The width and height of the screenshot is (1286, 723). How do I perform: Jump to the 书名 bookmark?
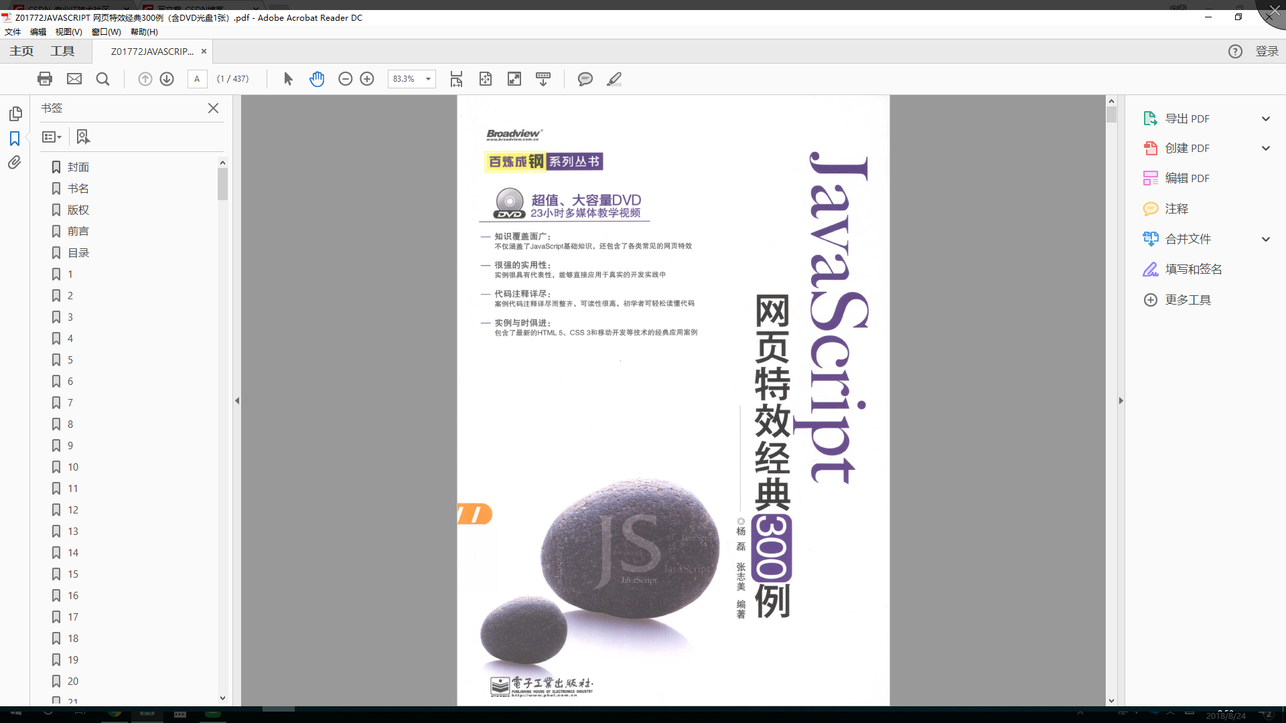click(78, 189)
